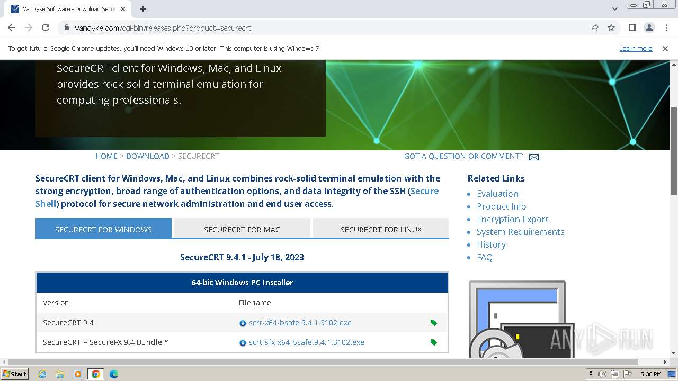678x381 pixels.
Task: Open the Evaluation related link
Action: (x=497, y=194)
